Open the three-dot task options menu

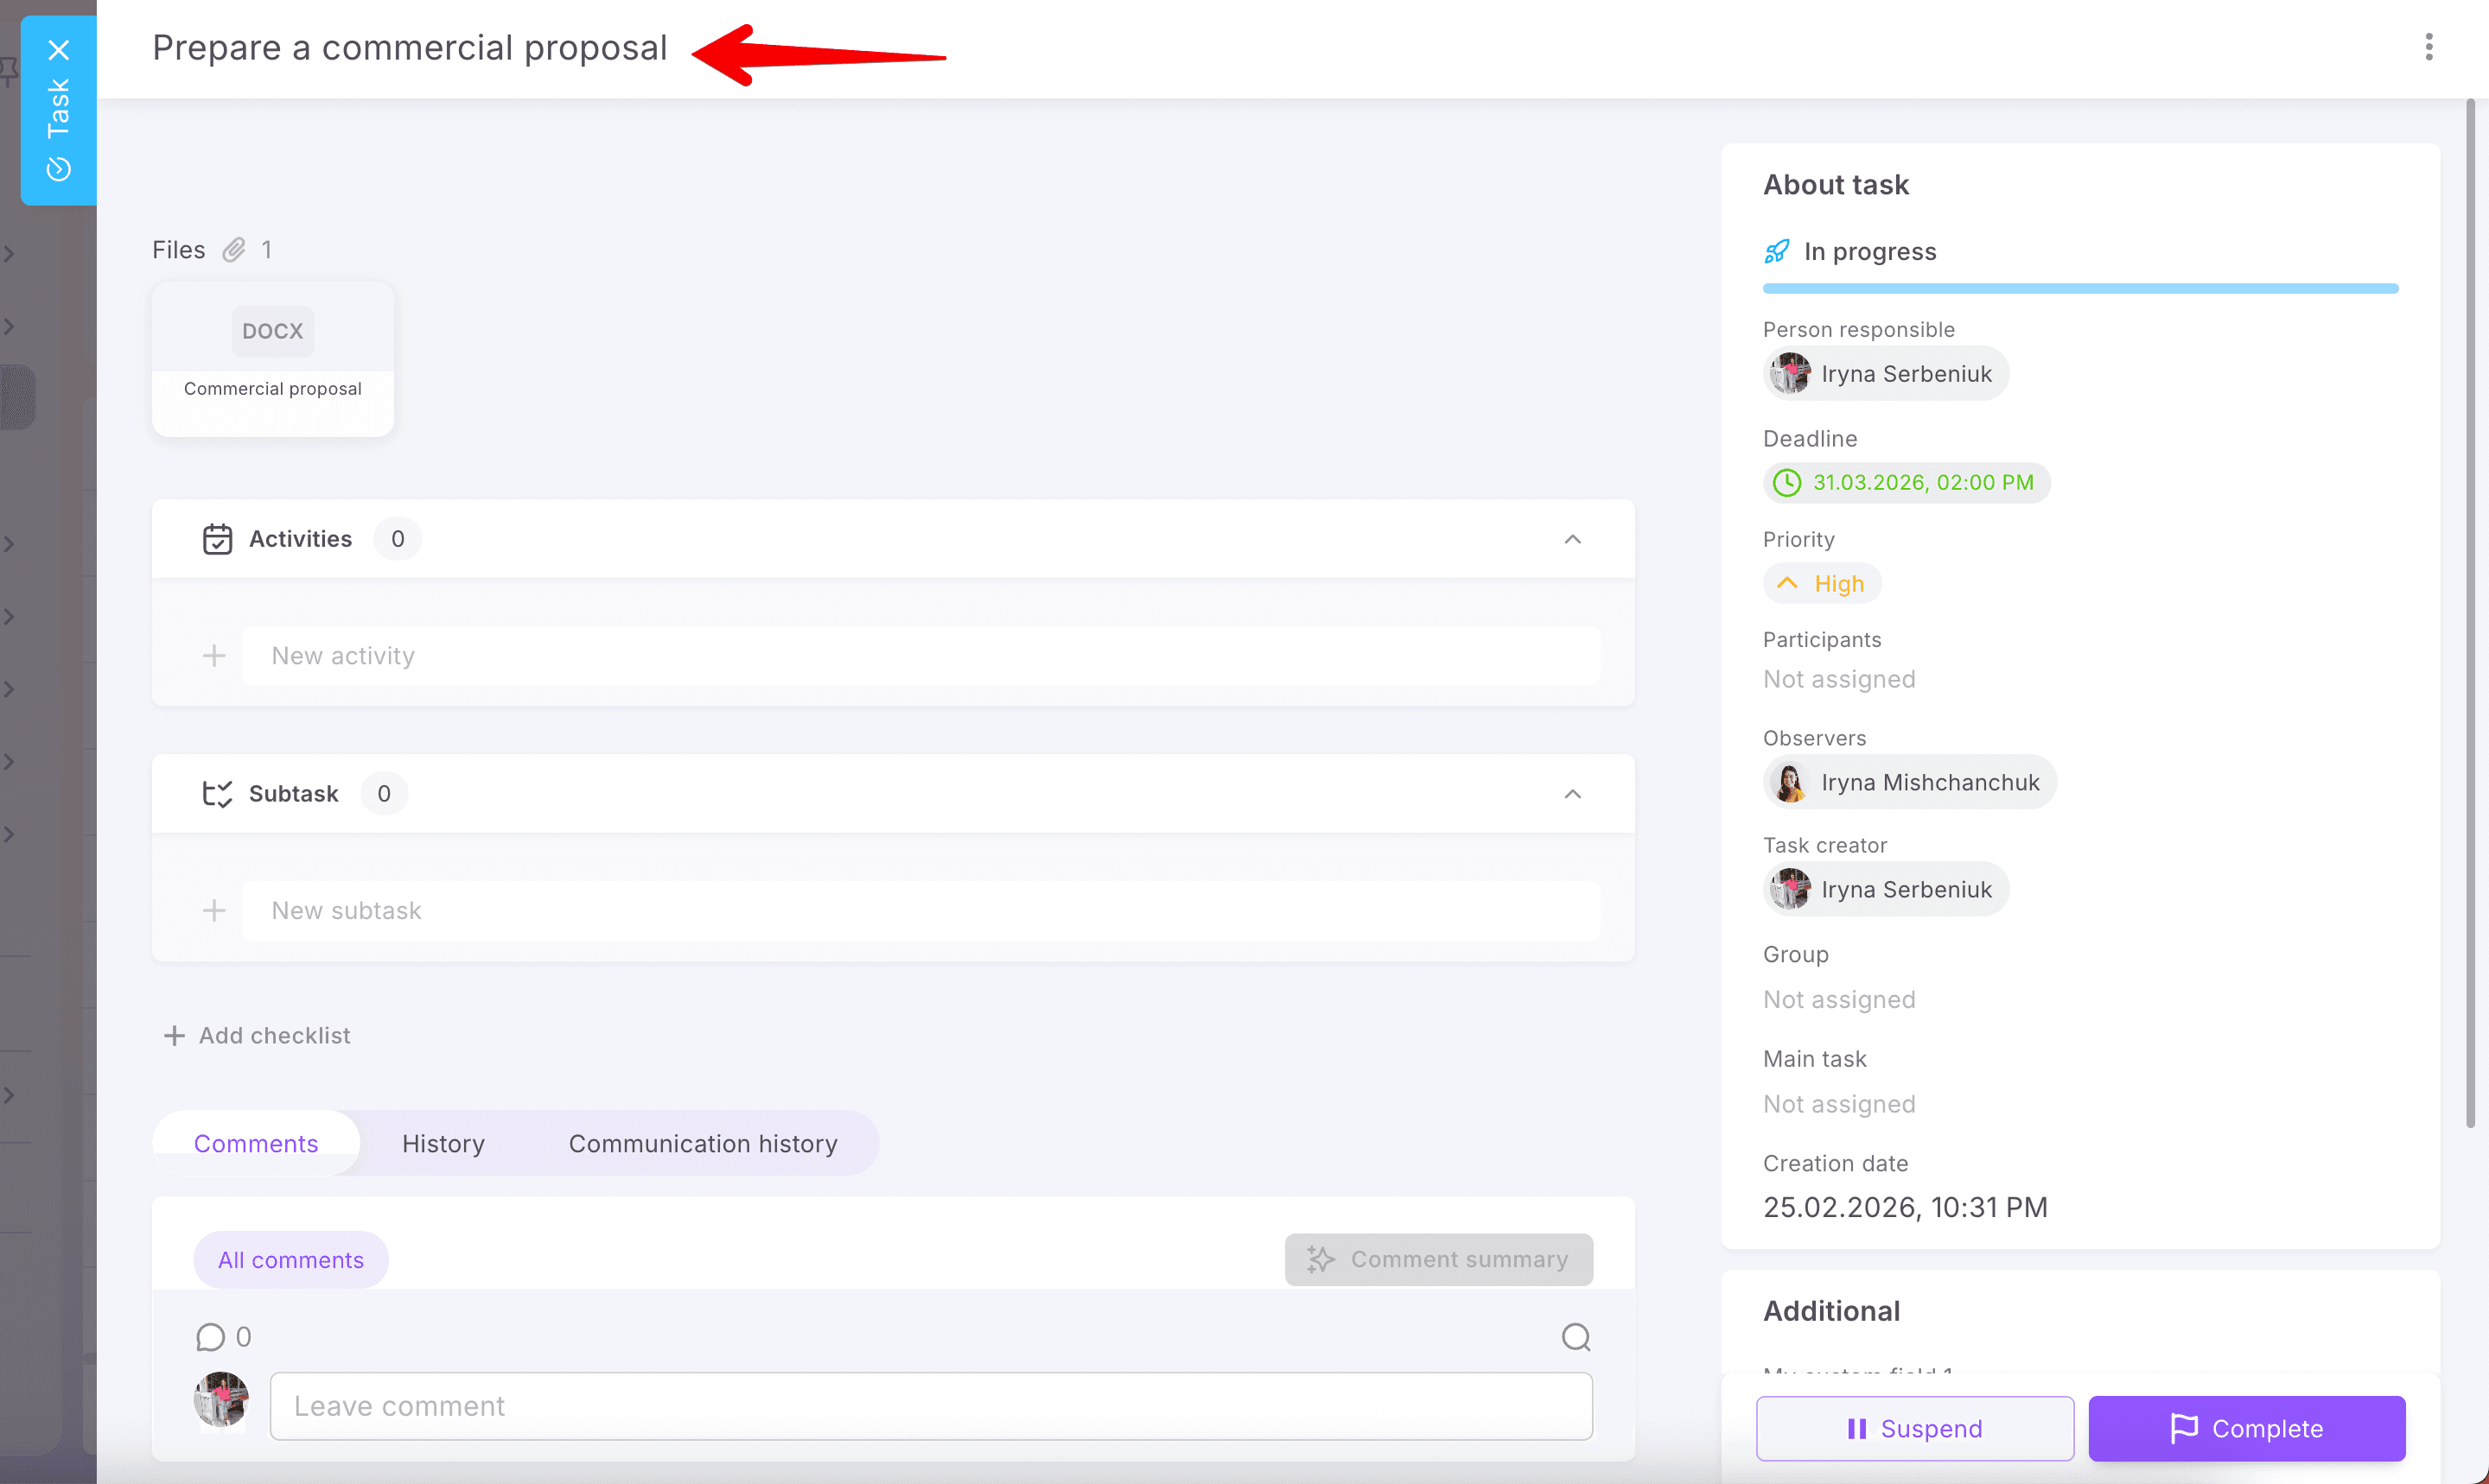click(2428, 47)
